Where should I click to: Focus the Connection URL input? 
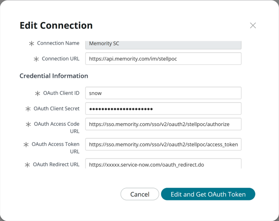pos(163,59)
